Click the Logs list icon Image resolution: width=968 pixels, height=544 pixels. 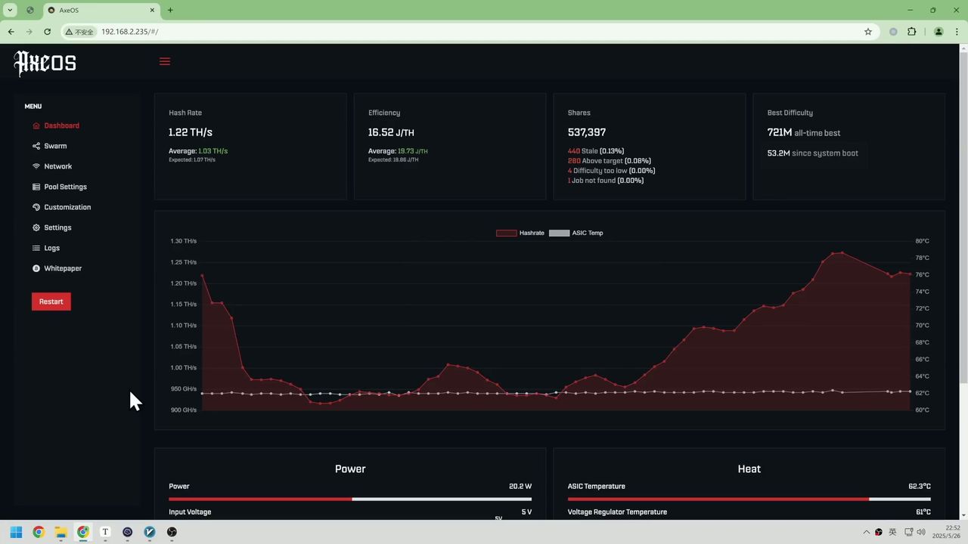[x=36, y=248]
